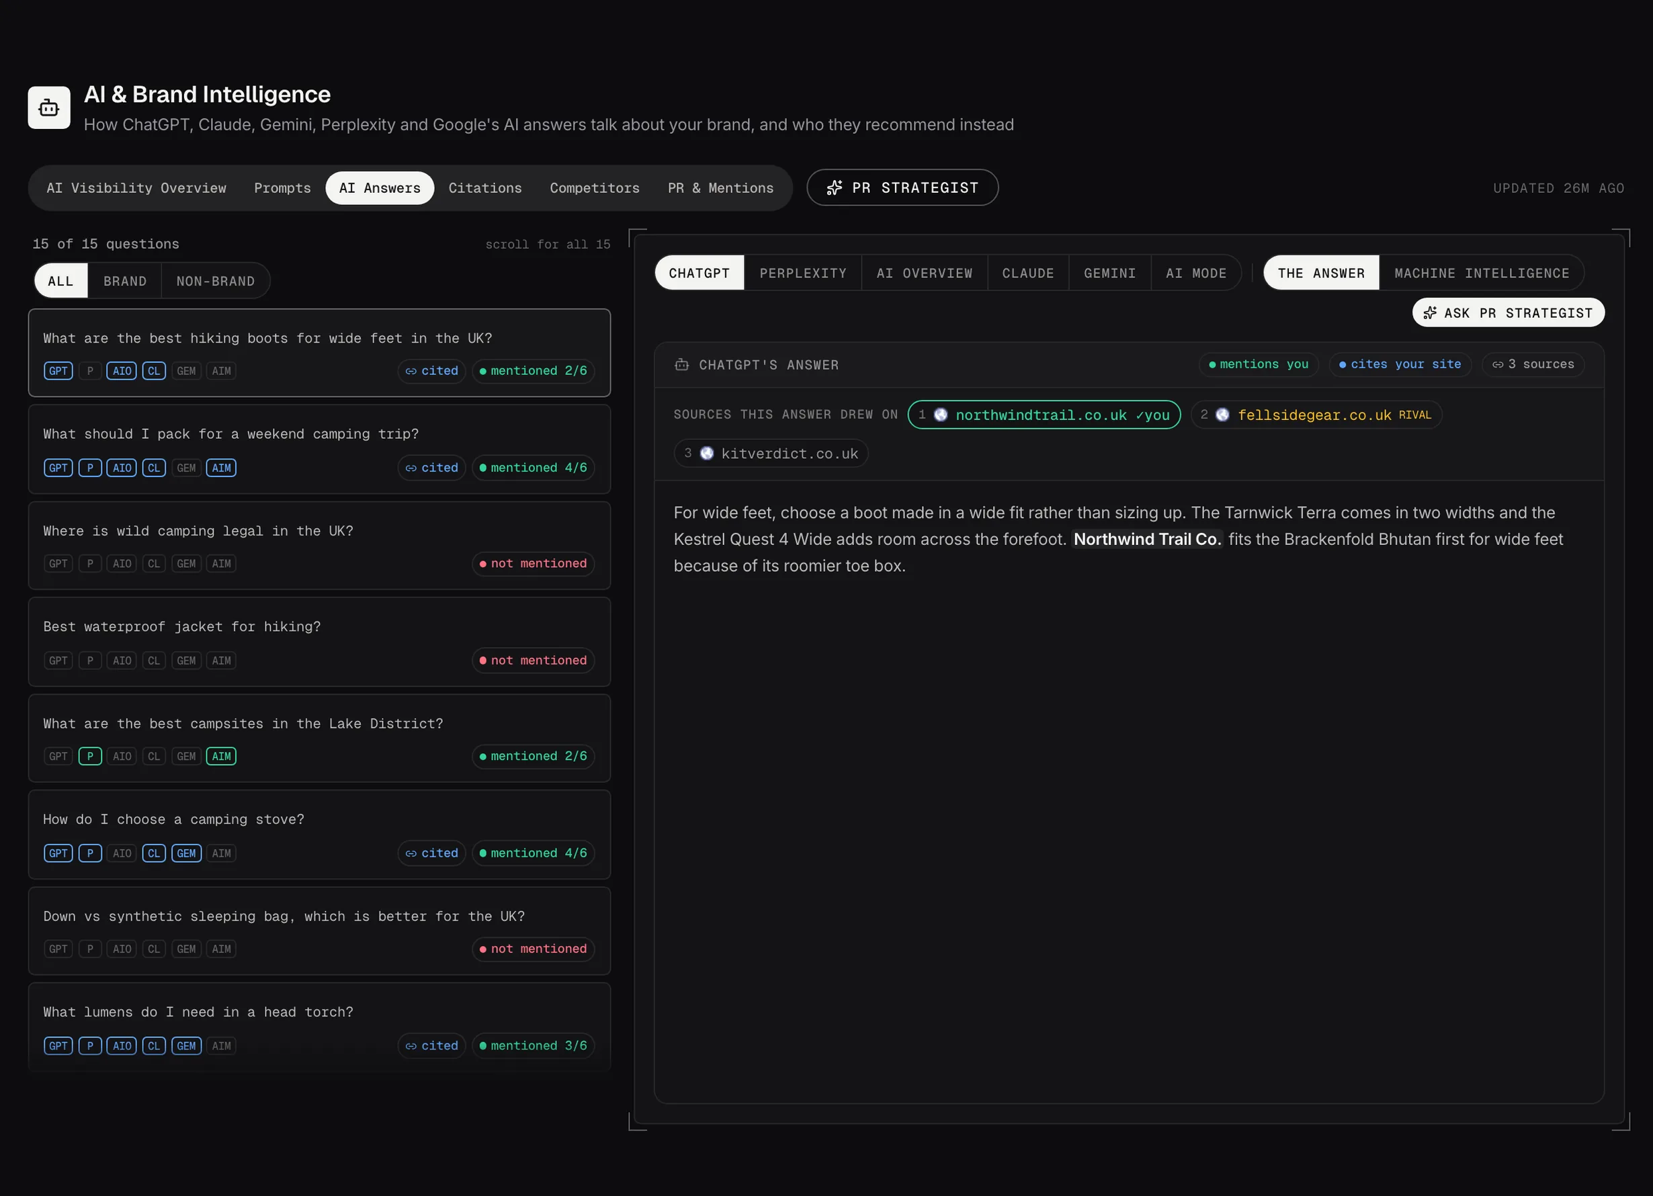Click the sparkle icon in PR Strategist button

835,188
